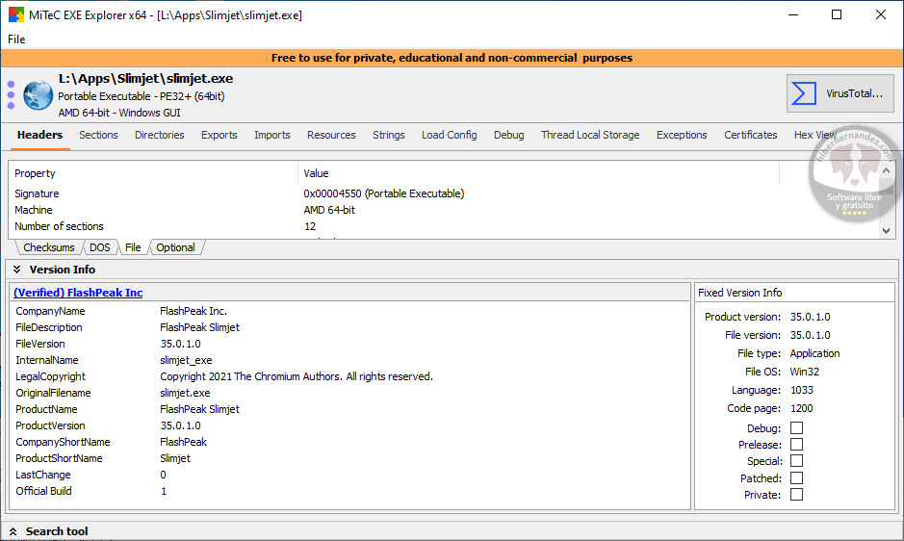This screenshot has width=904, height=541.
Task: Open the Load Config tab
Action: coord(450,135)
